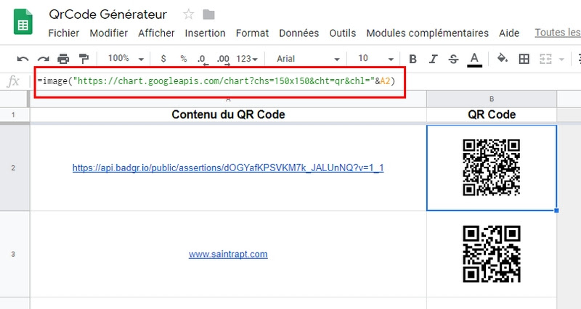Open the Fichier menu
Screen dimensions: 581x309
click(64, 33)
